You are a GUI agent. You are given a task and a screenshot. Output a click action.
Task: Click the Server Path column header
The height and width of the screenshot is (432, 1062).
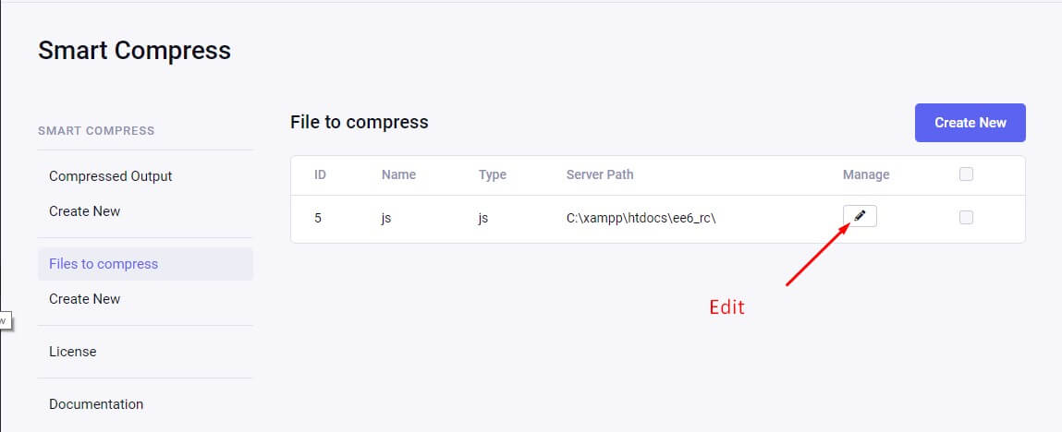(x=600, y=174)
